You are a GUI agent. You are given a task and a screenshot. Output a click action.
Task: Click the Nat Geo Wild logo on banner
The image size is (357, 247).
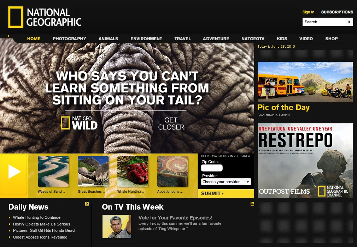tap(79, 123)
